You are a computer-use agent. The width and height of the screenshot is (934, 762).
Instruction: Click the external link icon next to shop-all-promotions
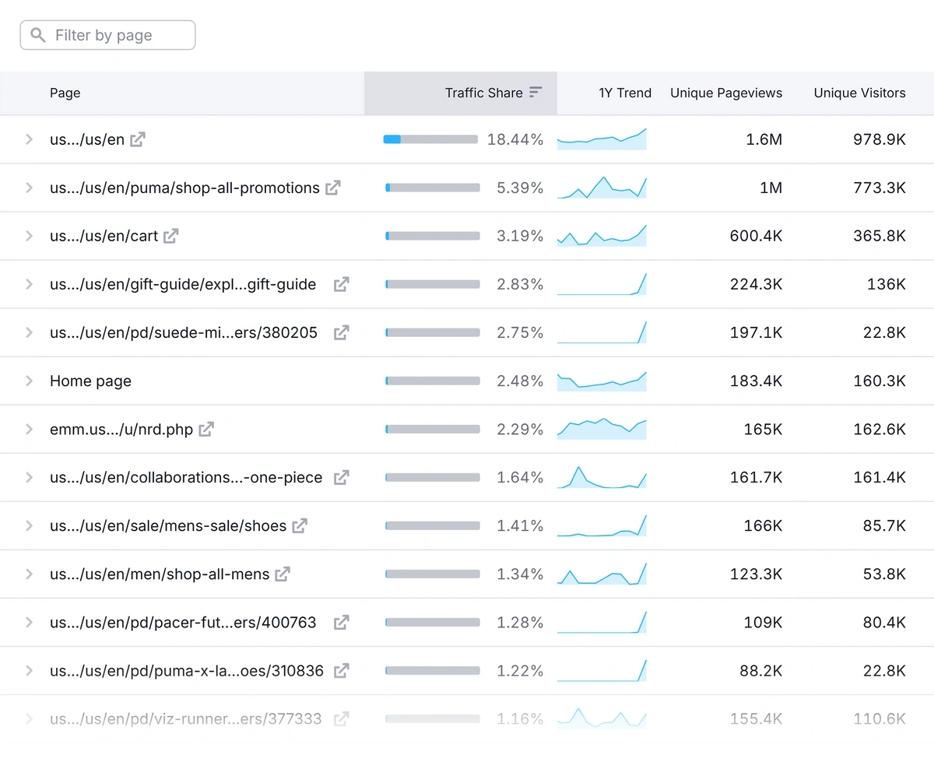click(x=333, y=188)
